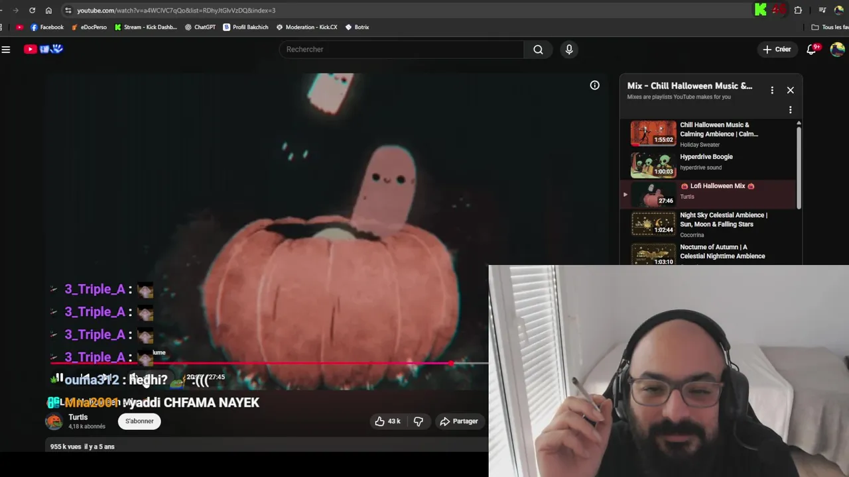Open the account avatar menu
Screen dimensions: 849x477
[x=837, y=49]
